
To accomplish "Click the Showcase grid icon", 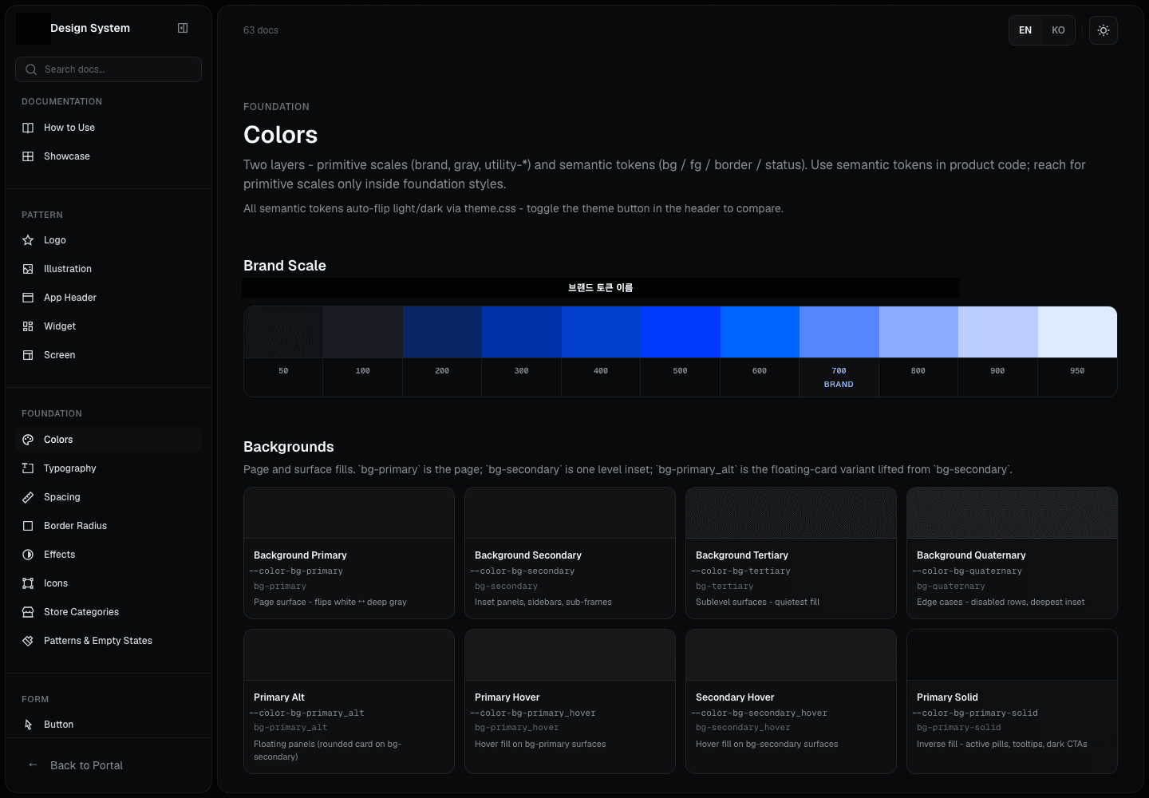I will [28, 156].
